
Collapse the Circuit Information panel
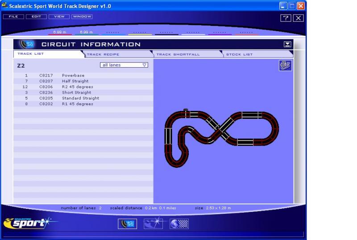(287, 44)
